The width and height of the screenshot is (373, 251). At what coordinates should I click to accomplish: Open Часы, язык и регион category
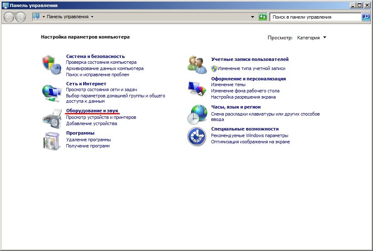[236, 107]
